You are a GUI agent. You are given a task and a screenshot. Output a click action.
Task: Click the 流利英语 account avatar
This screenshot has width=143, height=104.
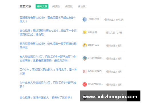pos(85,32)
